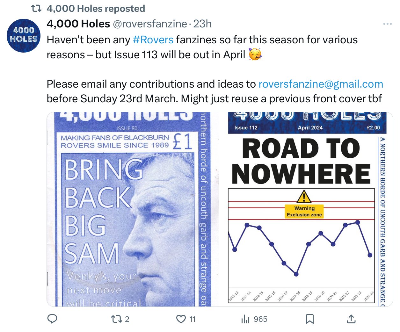Bookmark this tweet
The image size is (400, 332).
click(309, 319)
